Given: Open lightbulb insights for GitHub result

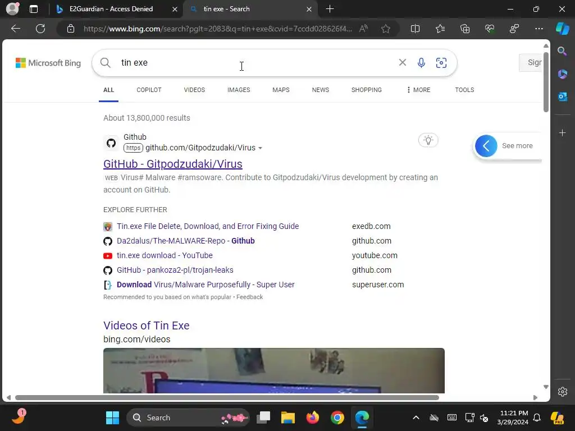Looking at the screenshot, I should click(x=428, y=140).
